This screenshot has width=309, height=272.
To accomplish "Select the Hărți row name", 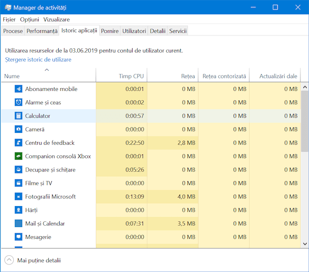I will pos(31,210).
